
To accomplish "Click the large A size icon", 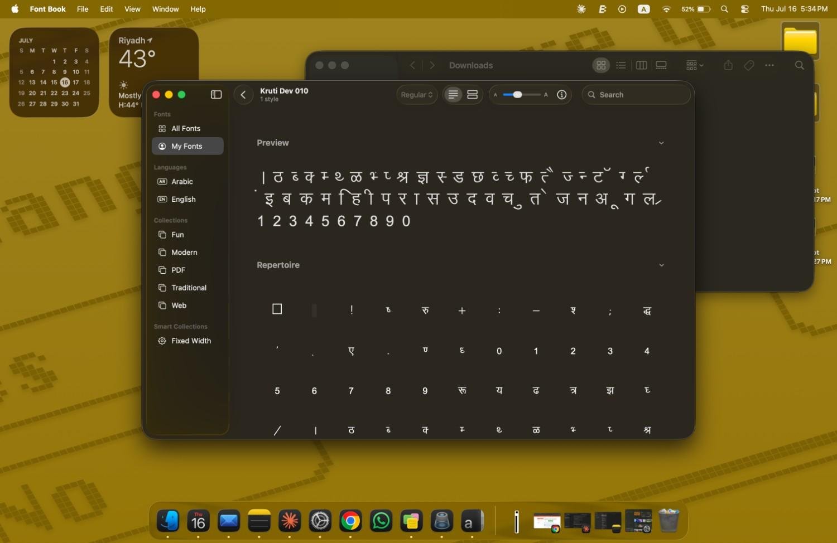I will click(546, 95).
